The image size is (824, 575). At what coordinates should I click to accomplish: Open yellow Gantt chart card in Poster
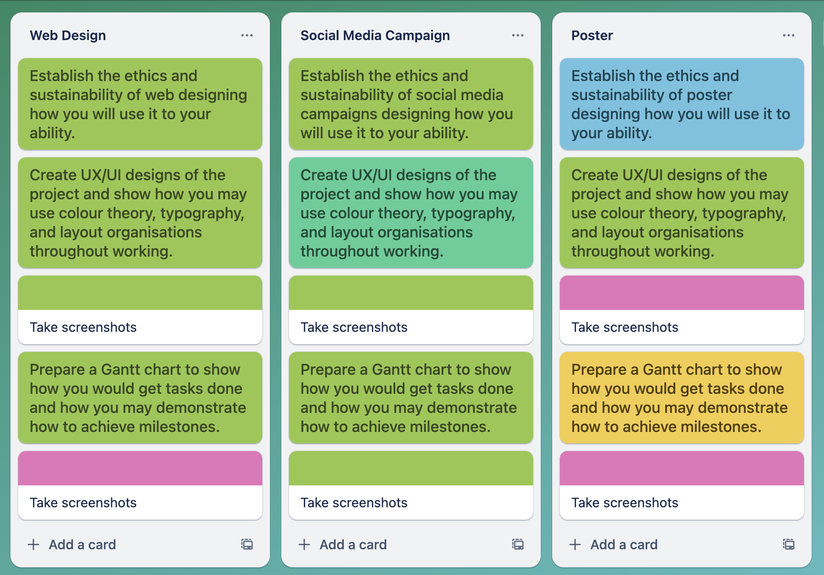coord(682,398)
